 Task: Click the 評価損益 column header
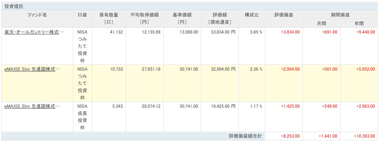coord(284,15)
